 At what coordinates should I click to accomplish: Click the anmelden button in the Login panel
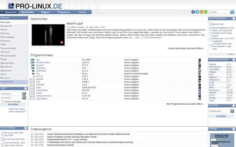pos(13,104)
